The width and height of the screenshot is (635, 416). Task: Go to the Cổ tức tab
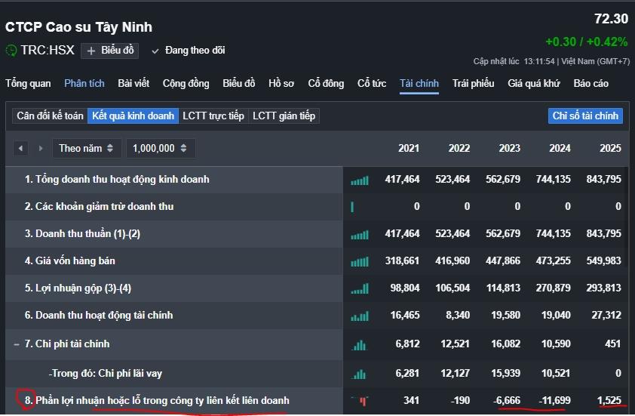point(371,84)
